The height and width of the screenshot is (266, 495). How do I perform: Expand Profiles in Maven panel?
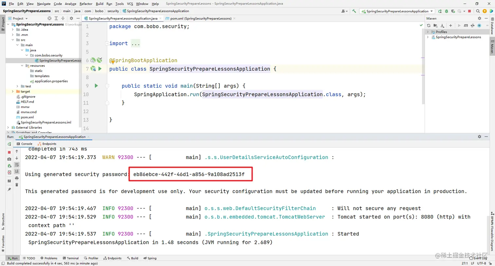[x=428, y=32]
